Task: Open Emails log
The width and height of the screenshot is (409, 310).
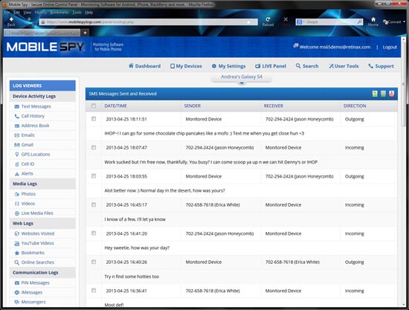Action: 28,135
